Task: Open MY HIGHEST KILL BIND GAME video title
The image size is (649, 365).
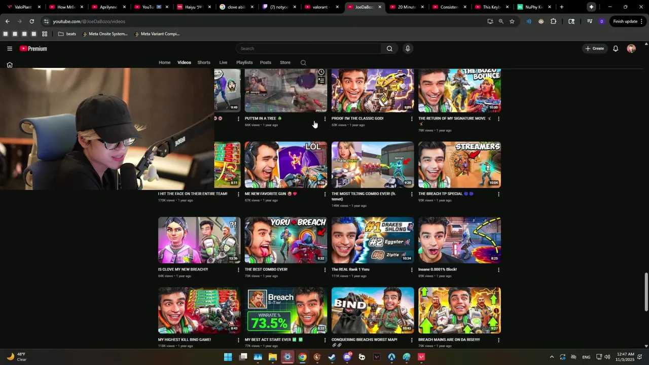Action: [185, 340]
